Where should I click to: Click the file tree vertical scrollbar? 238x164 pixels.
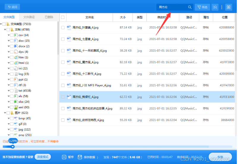pyautogui.click(x=58, y=38)
